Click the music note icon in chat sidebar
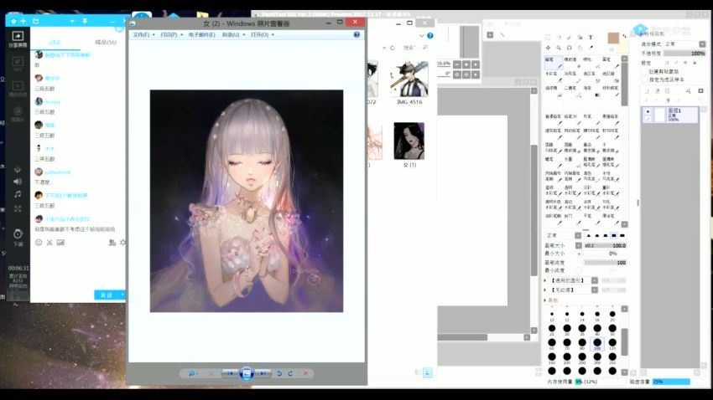The width and height of the screenshot is (713, 400). pyautogui.click(x=18, y=194)
